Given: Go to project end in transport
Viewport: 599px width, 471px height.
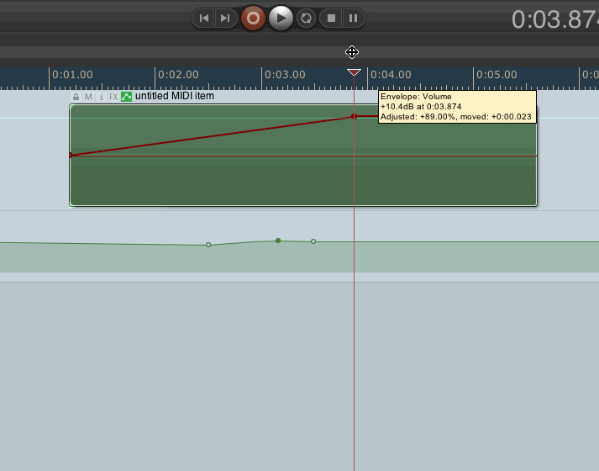Looking at the screenshot, I should coord(225,18).
